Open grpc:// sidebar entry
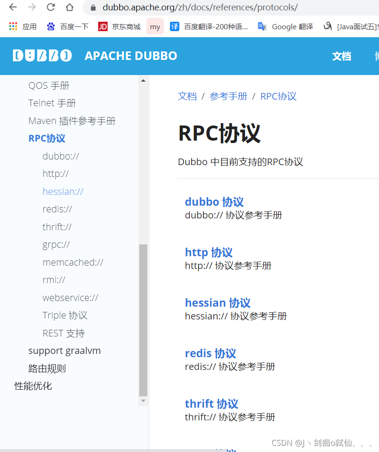The image size is (379, 452). click(56, 245)
